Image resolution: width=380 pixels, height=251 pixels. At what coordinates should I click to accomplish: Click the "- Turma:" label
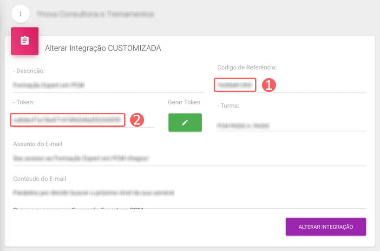point(228,106)
